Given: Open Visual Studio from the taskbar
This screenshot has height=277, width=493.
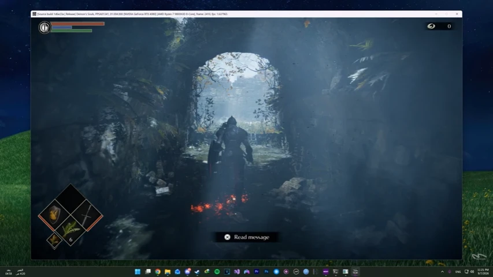Looking at the screenshot, I should click(x=237, y=272).
